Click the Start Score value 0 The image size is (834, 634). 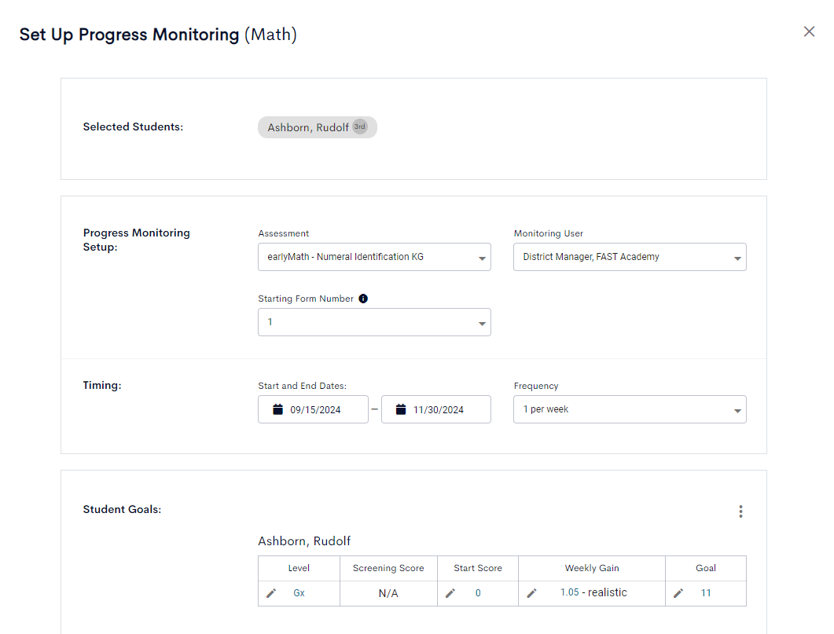478,593
